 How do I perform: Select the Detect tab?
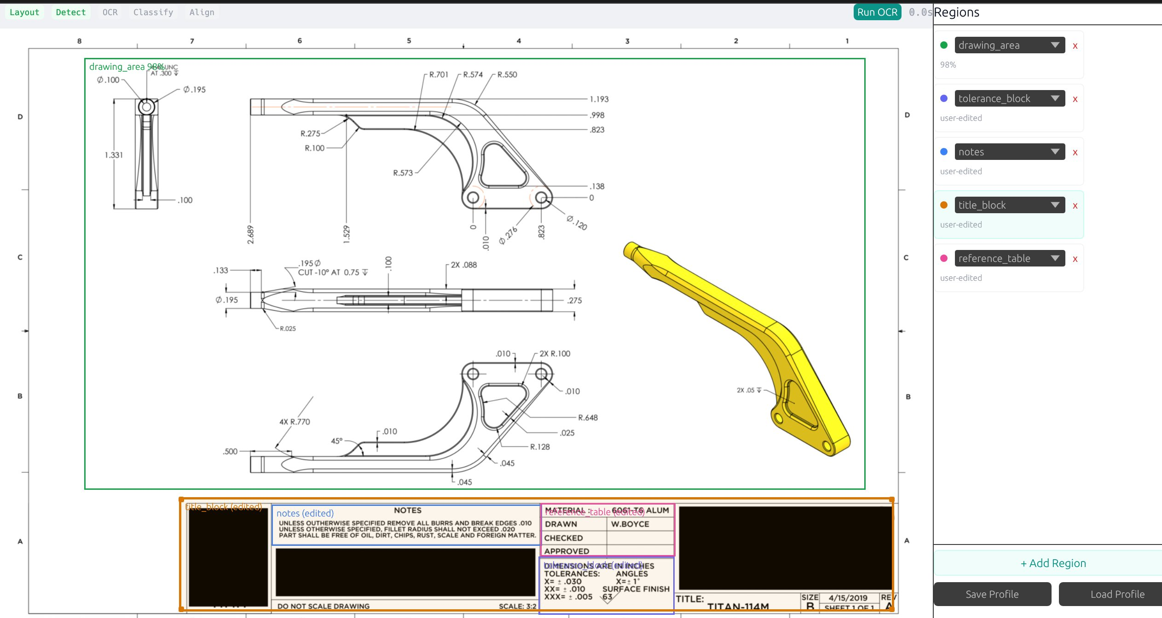click(x=71, y=12)
